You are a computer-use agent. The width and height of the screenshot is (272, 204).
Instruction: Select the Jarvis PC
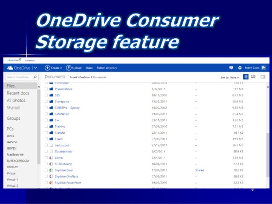[x=10, y=136]
